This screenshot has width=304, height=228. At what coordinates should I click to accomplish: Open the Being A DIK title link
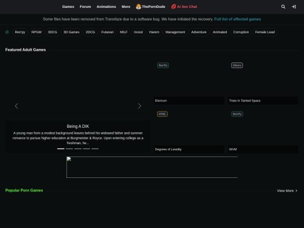pyautogui.click(x=78, y=126)
